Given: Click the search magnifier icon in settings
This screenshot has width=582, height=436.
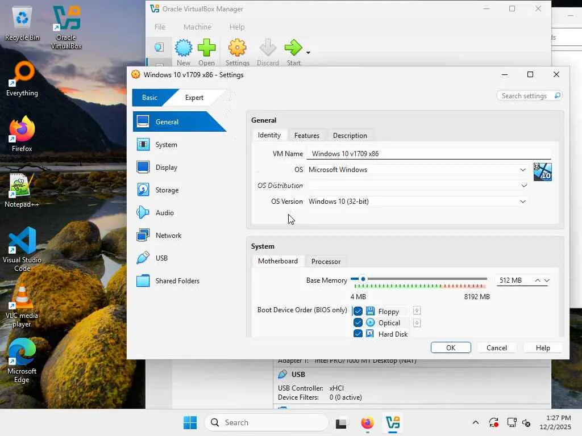Looking at the screenshot, I should (557, 95).
